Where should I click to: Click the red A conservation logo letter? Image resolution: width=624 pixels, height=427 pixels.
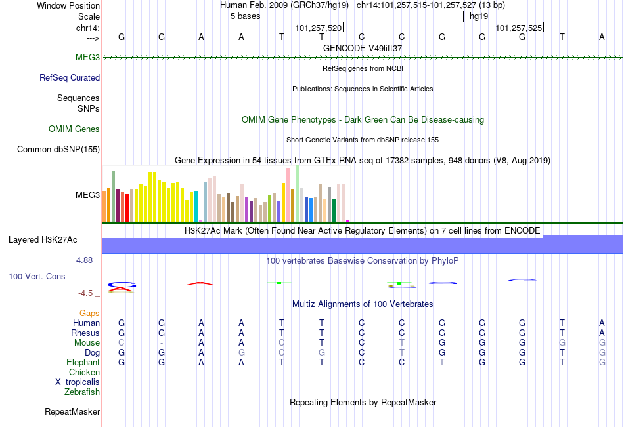pyautogui.click(x=121, y=290)
